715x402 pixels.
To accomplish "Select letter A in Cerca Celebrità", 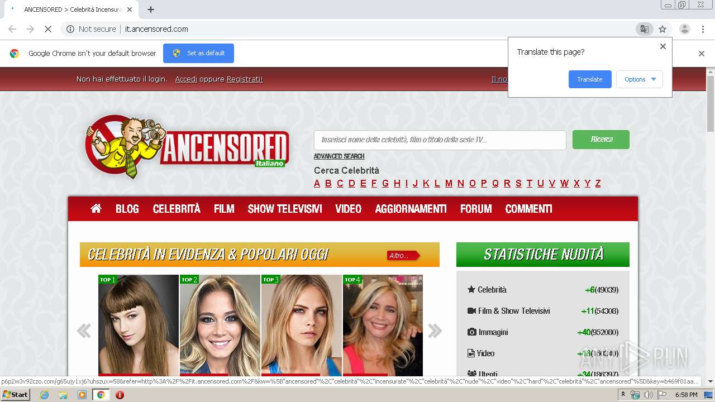I will (x=317, y=183).
